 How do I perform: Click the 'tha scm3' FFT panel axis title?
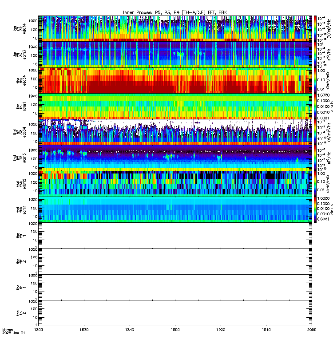pos(20,55)
